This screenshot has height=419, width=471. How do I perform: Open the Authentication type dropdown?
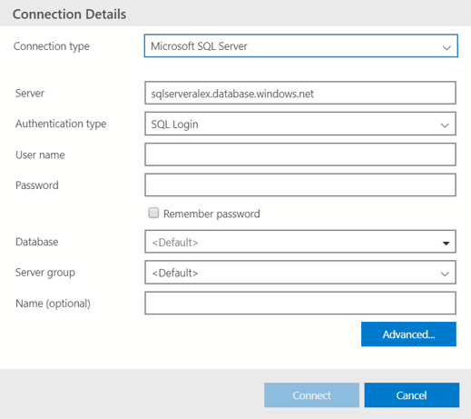click(x=300, y=124)
